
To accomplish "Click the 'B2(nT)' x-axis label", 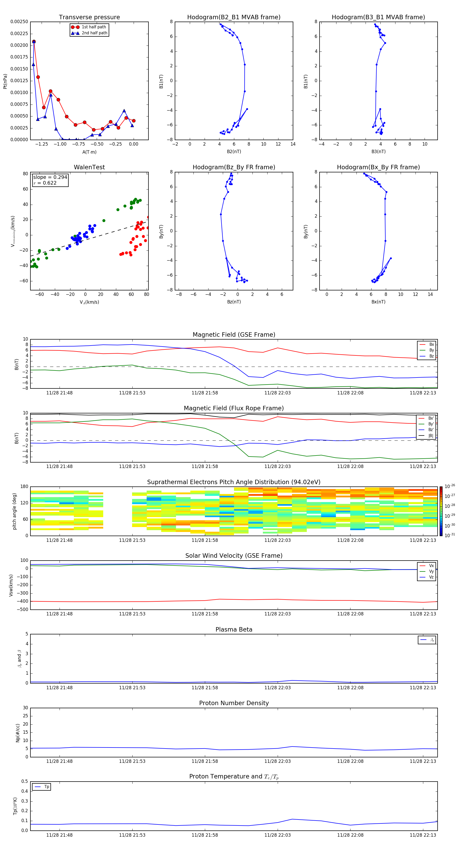I will [234, 152].
